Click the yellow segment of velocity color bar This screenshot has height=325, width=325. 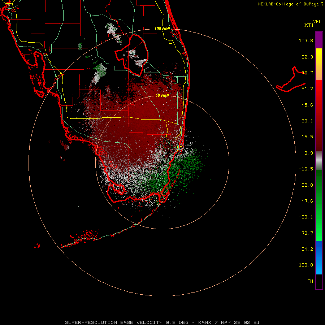click(x=319, y=57)
